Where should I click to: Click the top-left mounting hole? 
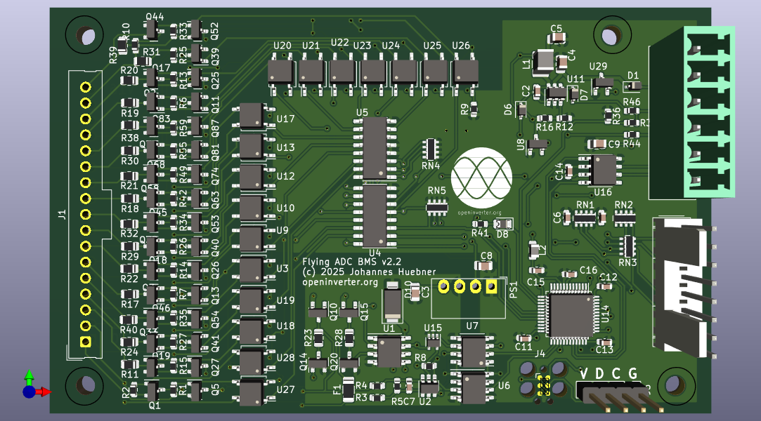pyautogui.click(x=86, y=36)
